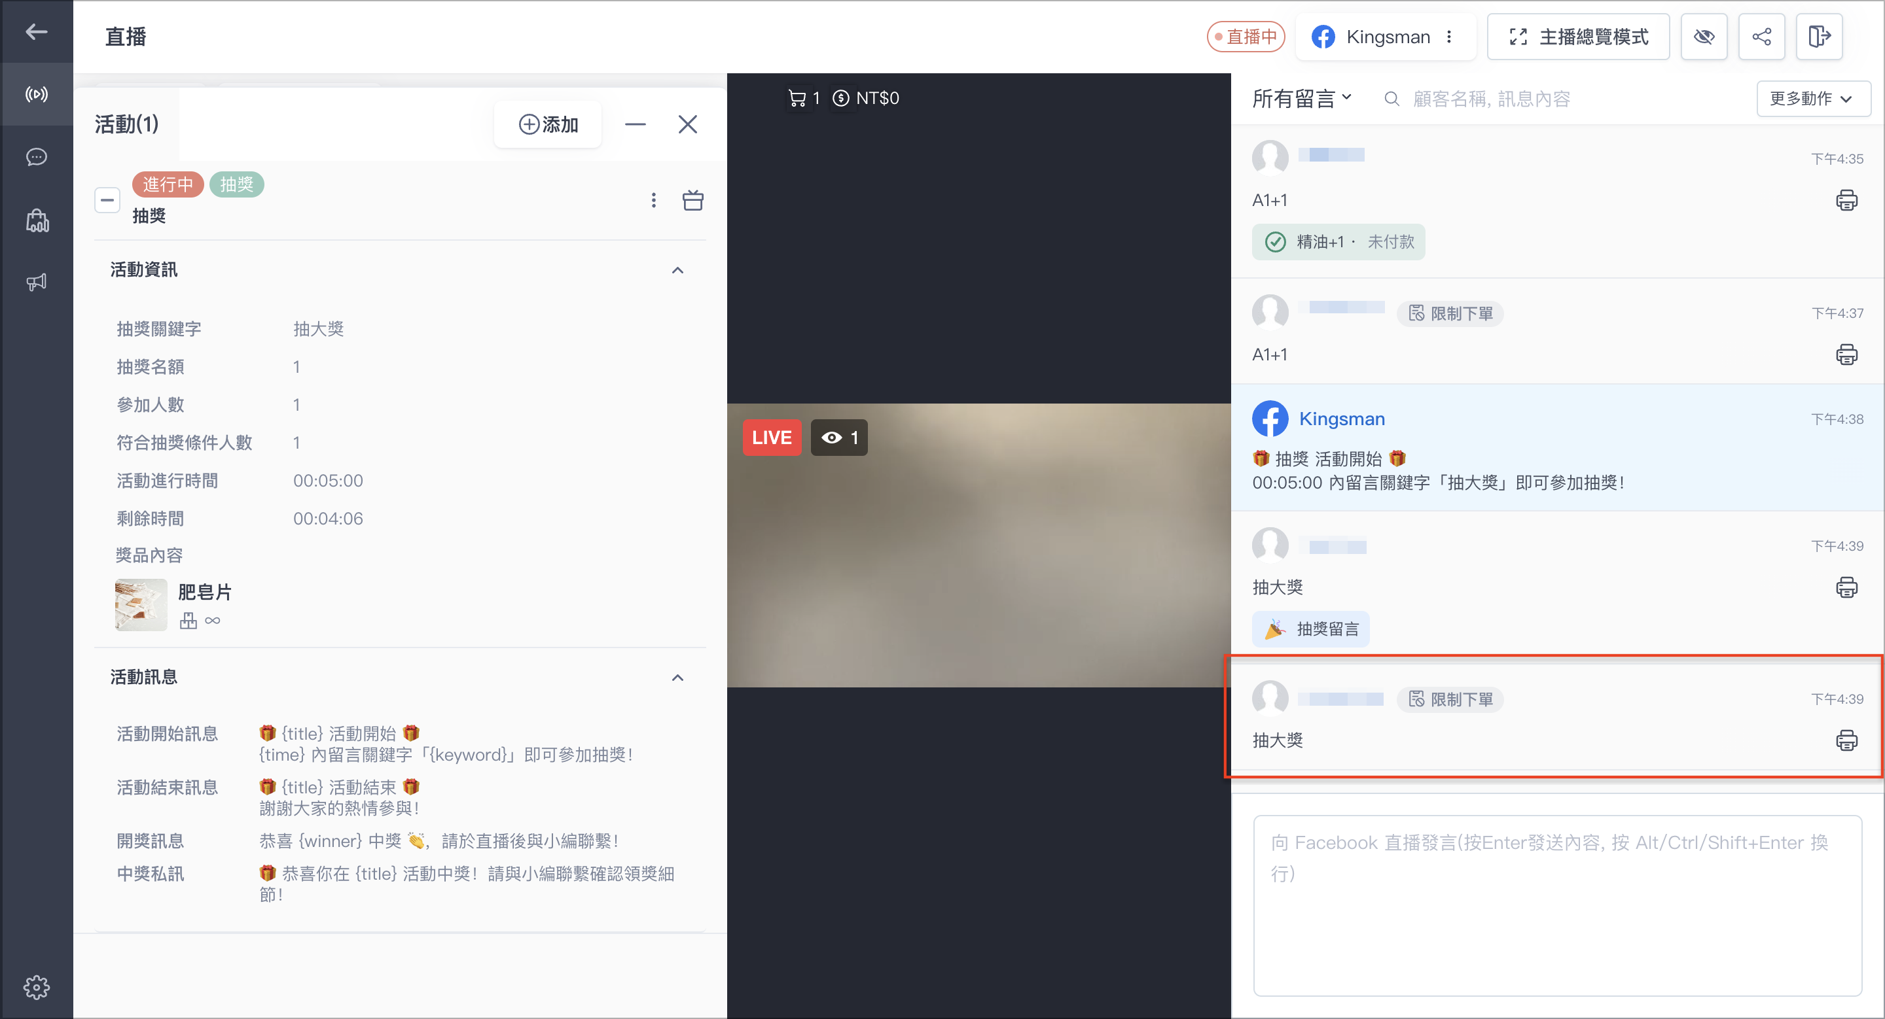Click the 直播中 status badge
1885x1019 pixels.
(1246, 37)
